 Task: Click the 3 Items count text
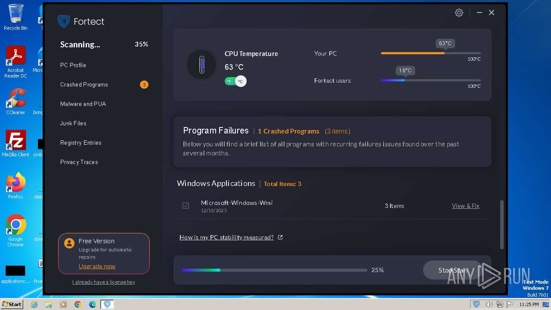(394, 206)
